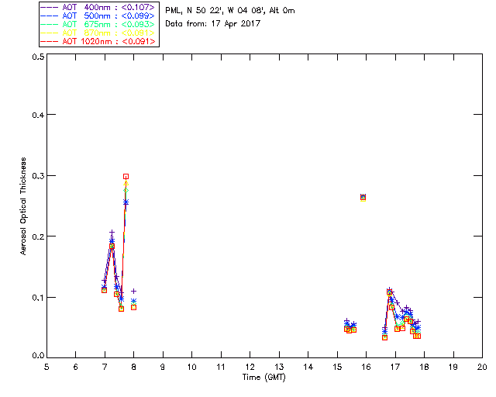496x397 pixels.
Task: Click the red square peak marker at 0.3
Action: coord(126,177)
